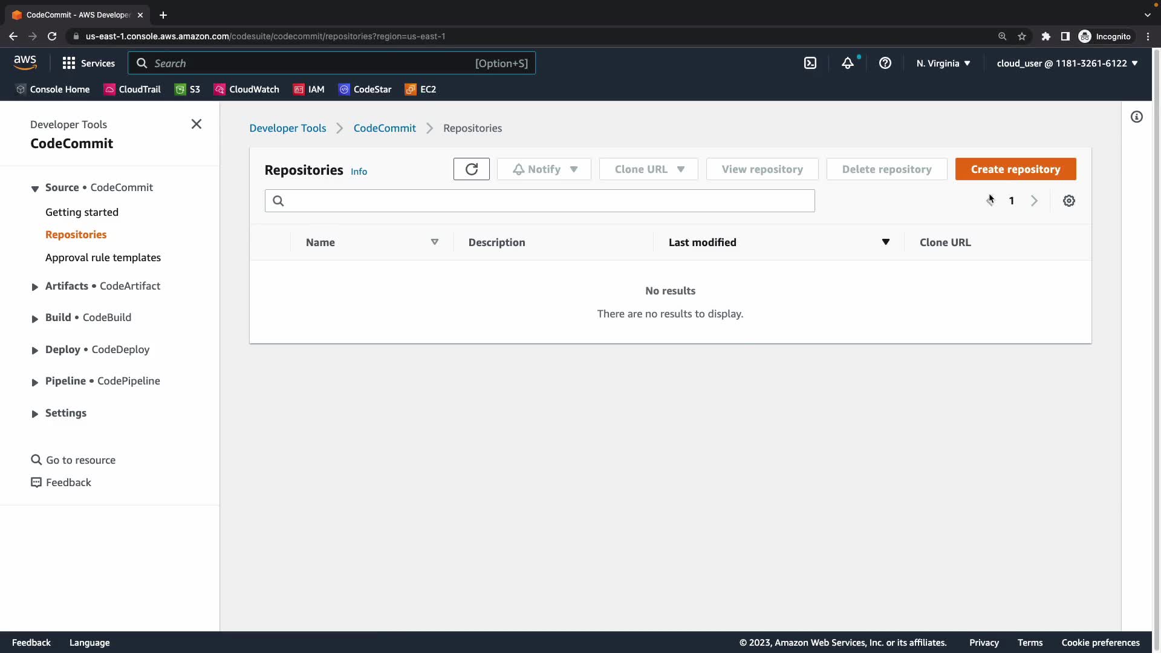Click Create repository button
The height and width of the screenshot is (653, 1161).
pos(1015,169)
